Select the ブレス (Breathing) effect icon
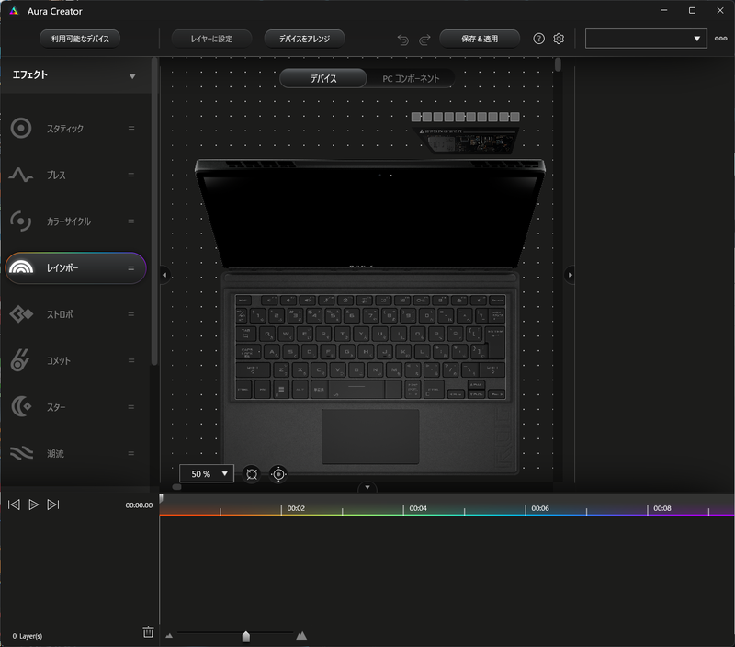735x647 pixels. [x=21, y=175]
